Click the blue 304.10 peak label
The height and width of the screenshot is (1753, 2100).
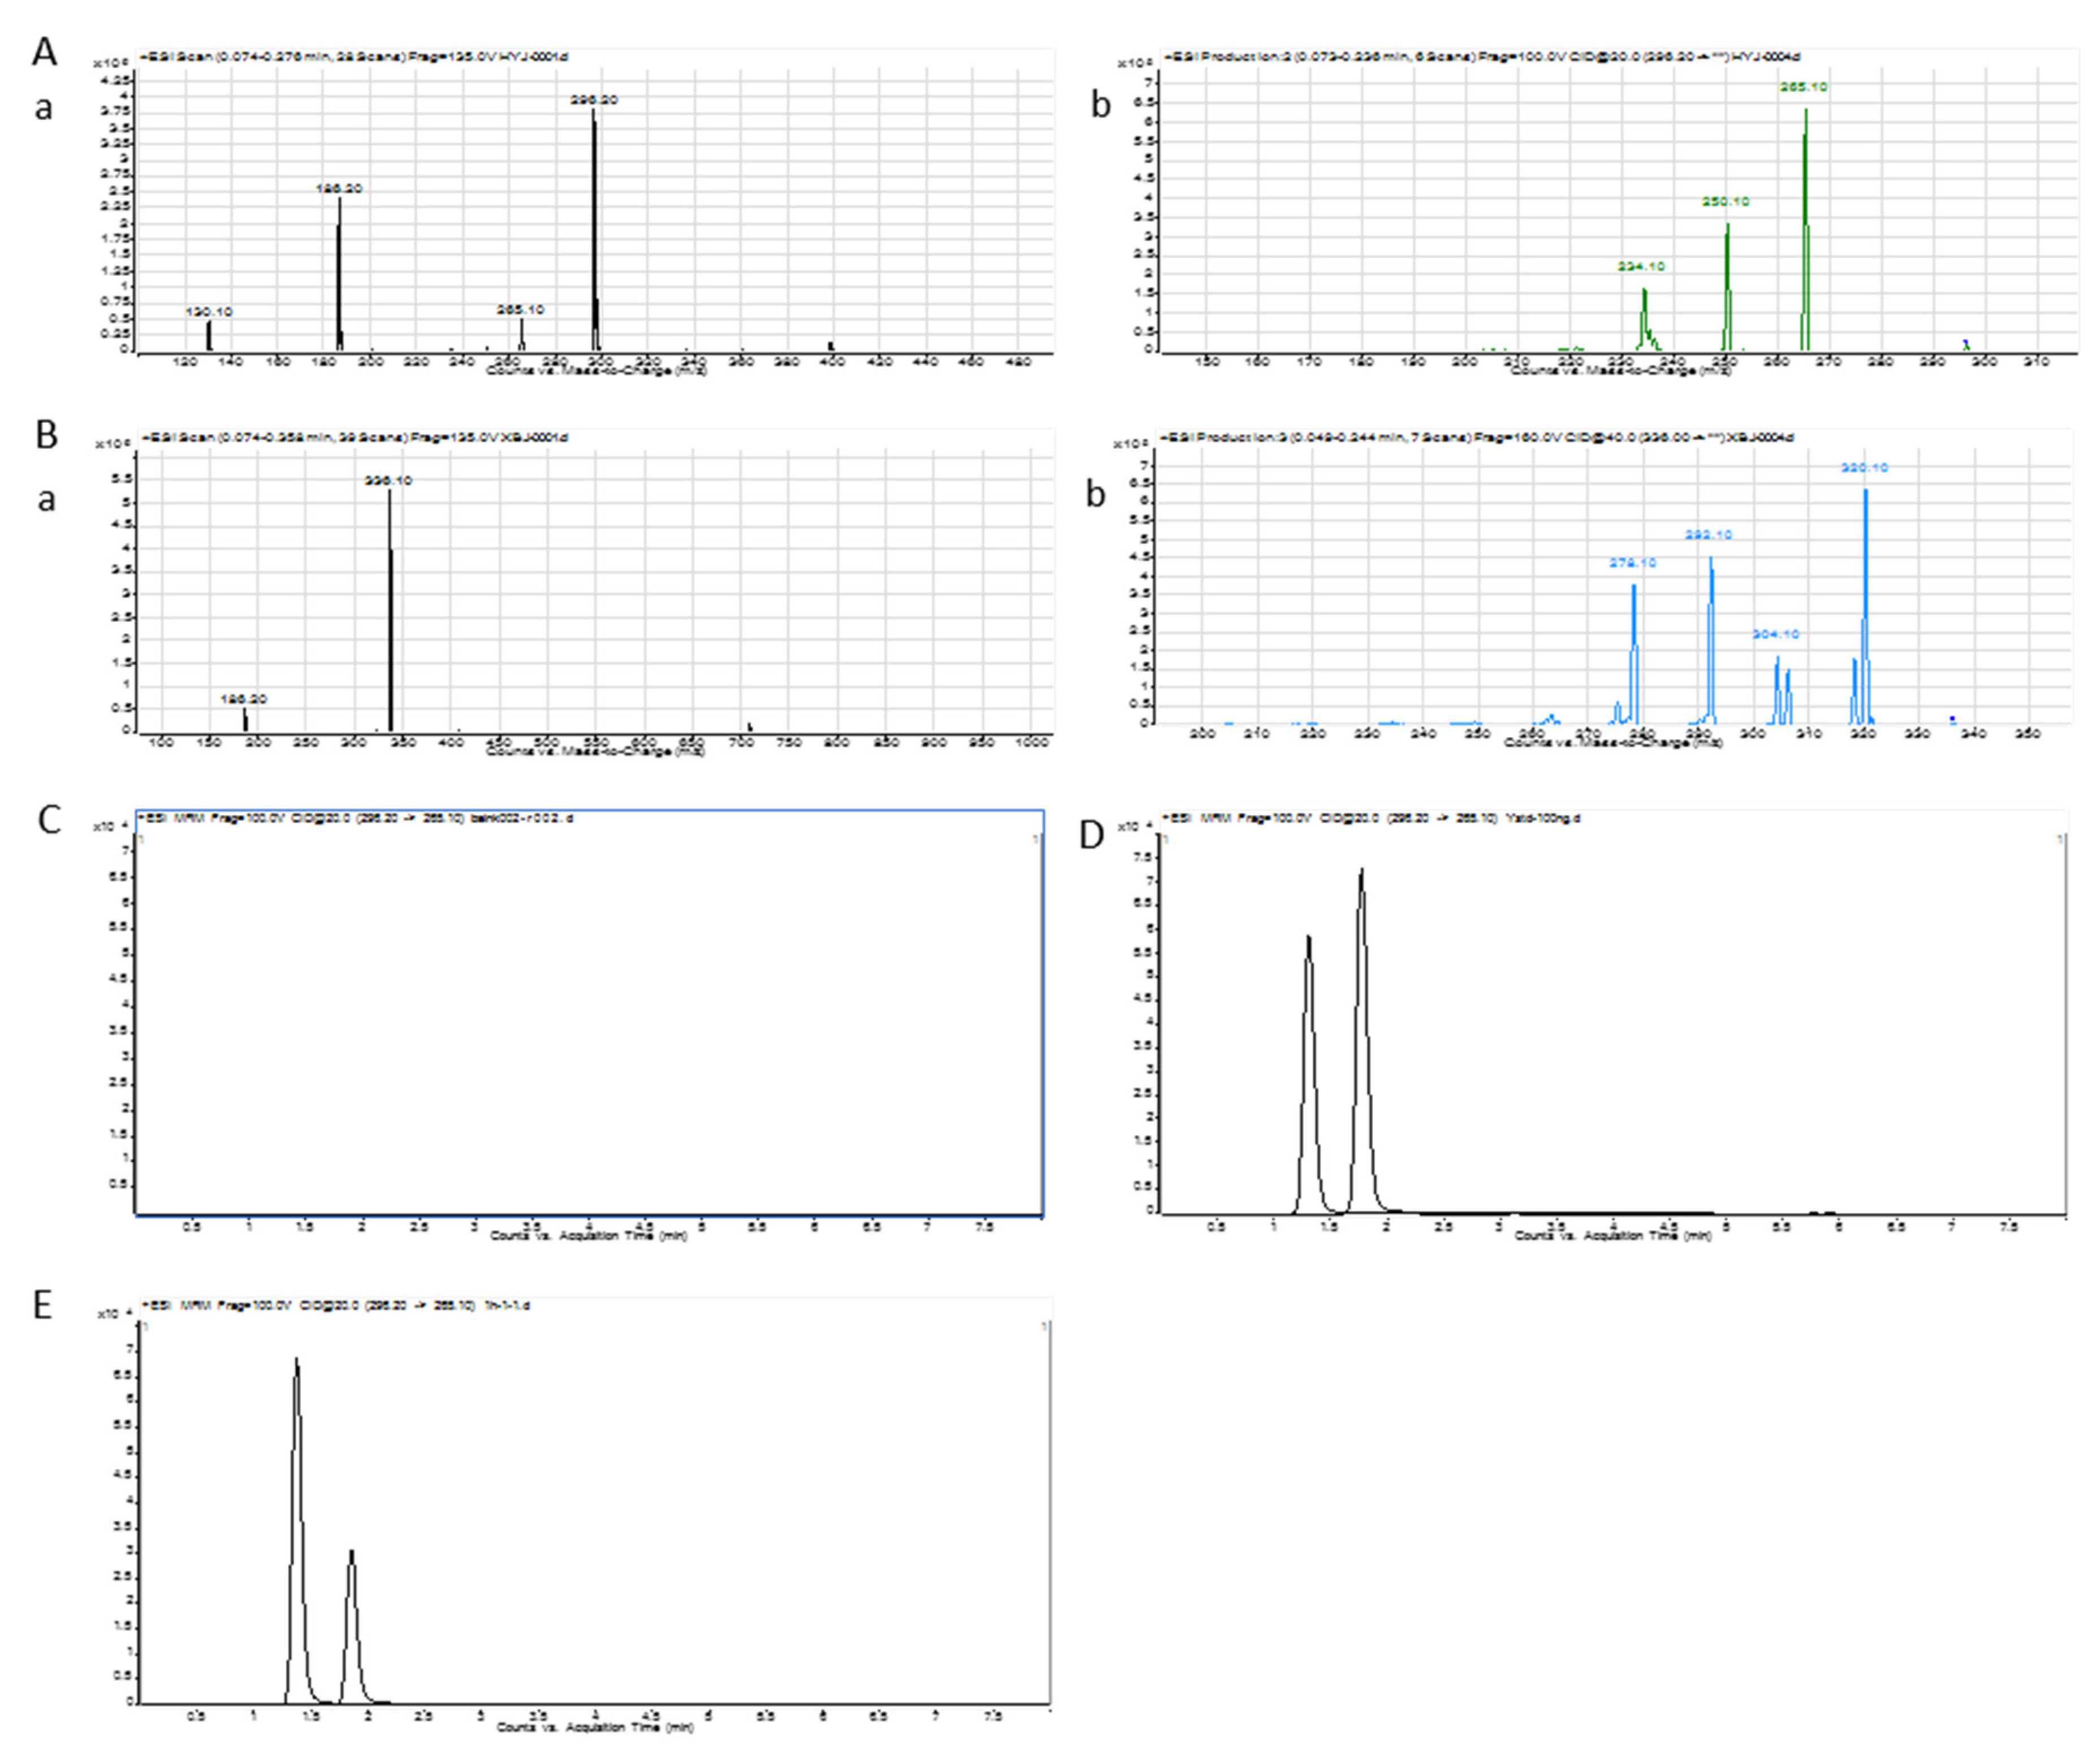[1775, 634]
